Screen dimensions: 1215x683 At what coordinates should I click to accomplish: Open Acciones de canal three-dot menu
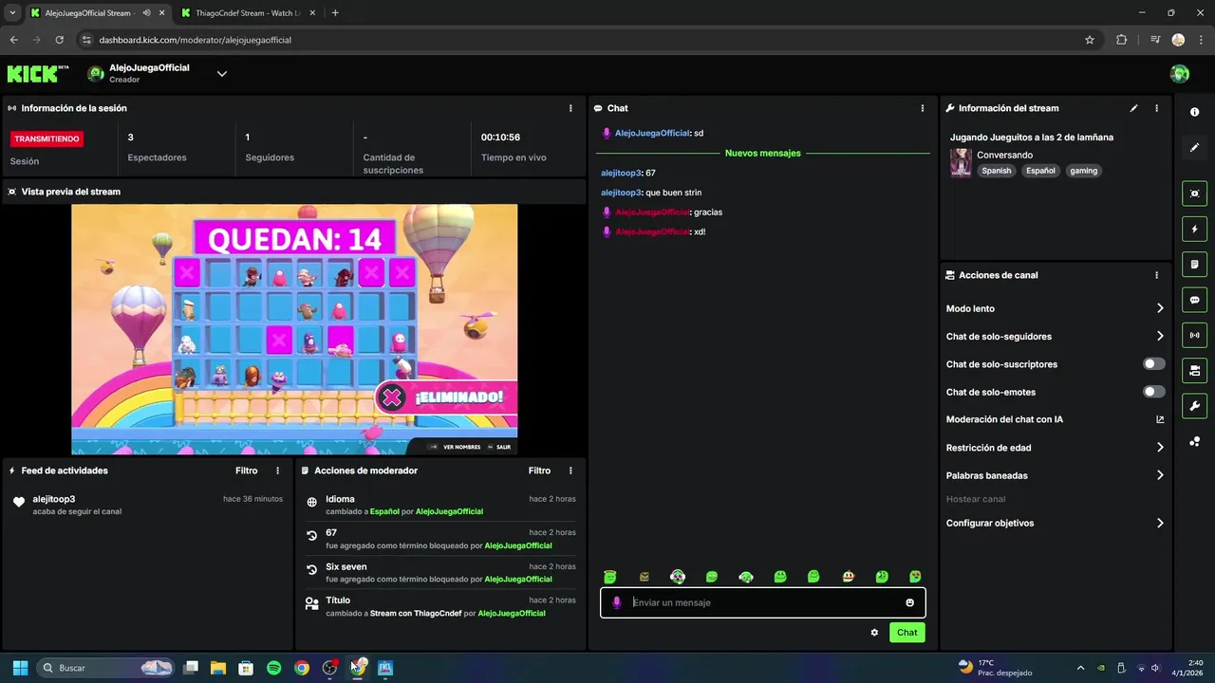click(1156, 275)
